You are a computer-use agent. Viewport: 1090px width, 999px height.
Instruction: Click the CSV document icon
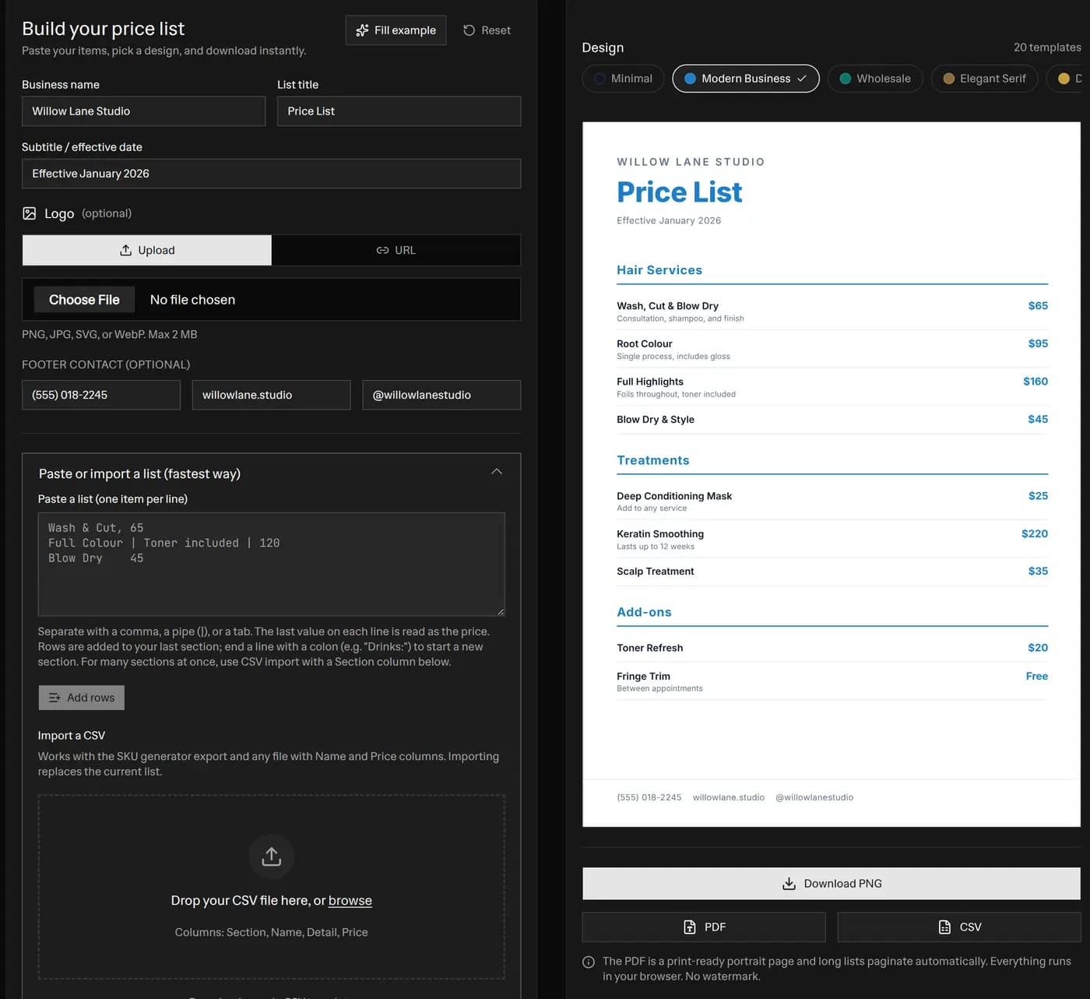[944, 927]
